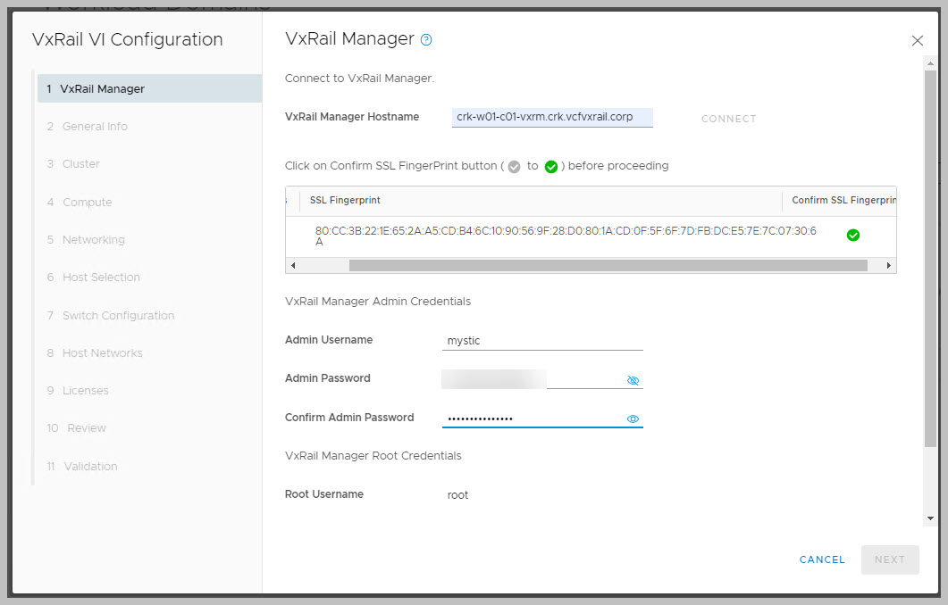Click the CANCEL button
The width and height of the screenshot is (948, 605).
[822, 559]
